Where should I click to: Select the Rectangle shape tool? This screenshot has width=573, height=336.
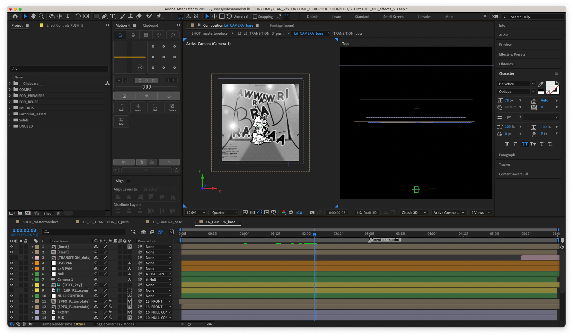(96, 16)
